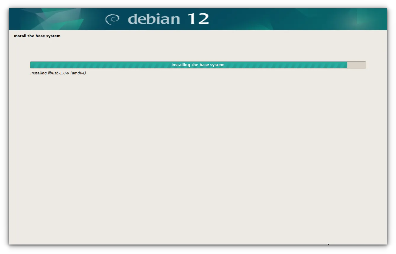
Task: Click the amd64 text in the status line
Action: [79, 73]
